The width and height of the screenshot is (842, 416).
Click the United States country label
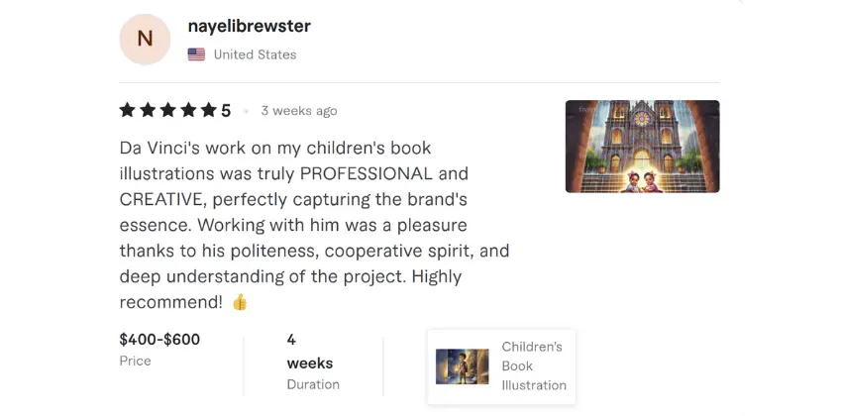[x=255, y=54]
